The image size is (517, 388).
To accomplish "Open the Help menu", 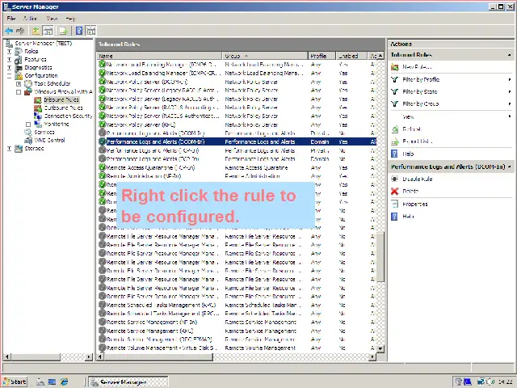I will [x=70, y=18].
